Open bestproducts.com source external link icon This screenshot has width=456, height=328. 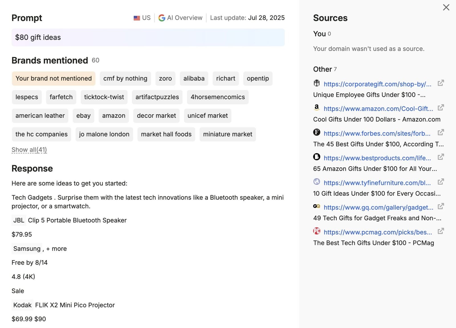pyautogui.click(x=441, y=157)
